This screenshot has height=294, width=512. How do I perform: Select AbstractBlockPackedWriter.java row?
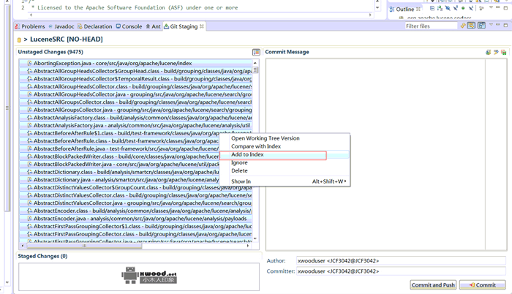[x=119, y=165]
